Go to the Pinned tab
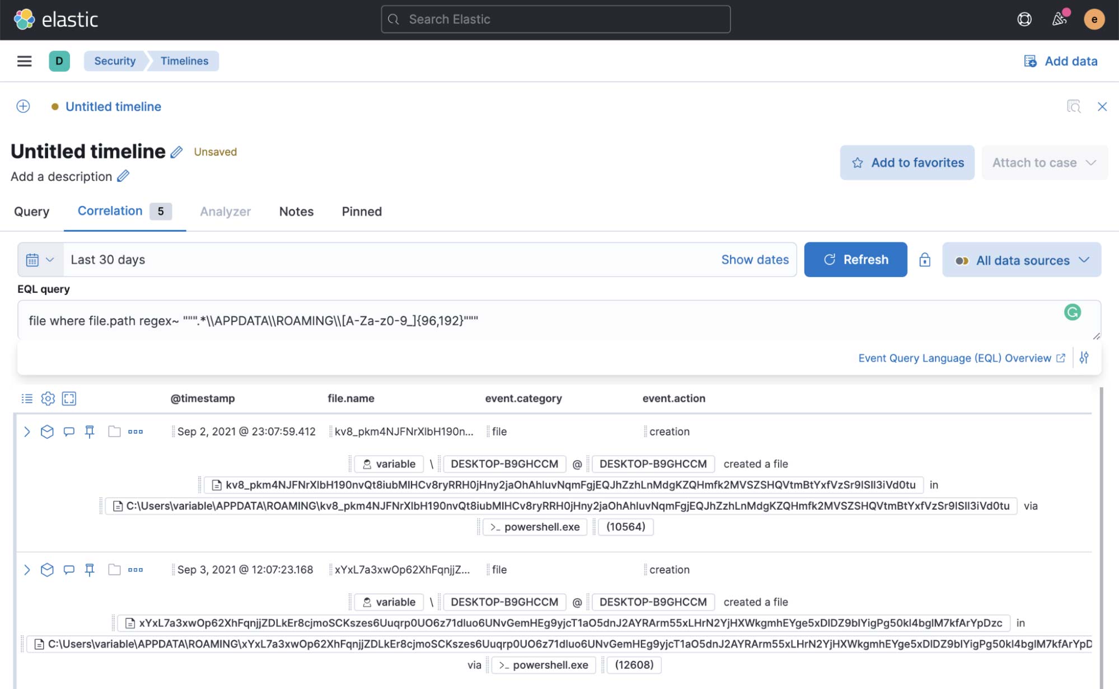This screenshot has height=689, width=1119. pos(361,212)
